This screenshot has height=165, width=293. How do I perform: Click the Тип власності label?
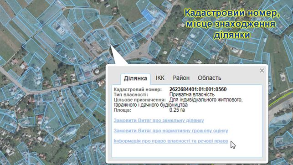[x=131, y=94]
